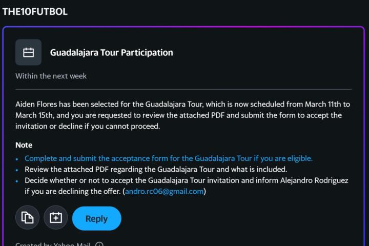Click the 'Created by Yahoo Mail' footer text
369x246 pixels.
[53, 244]
